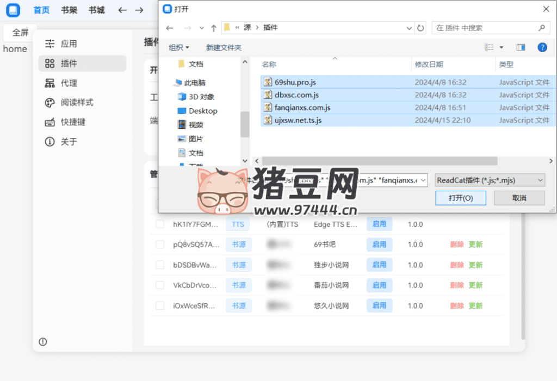Click the ReadCat app logo icon
The width and height of the screenshot is (557, 381).
coord(13,10)
